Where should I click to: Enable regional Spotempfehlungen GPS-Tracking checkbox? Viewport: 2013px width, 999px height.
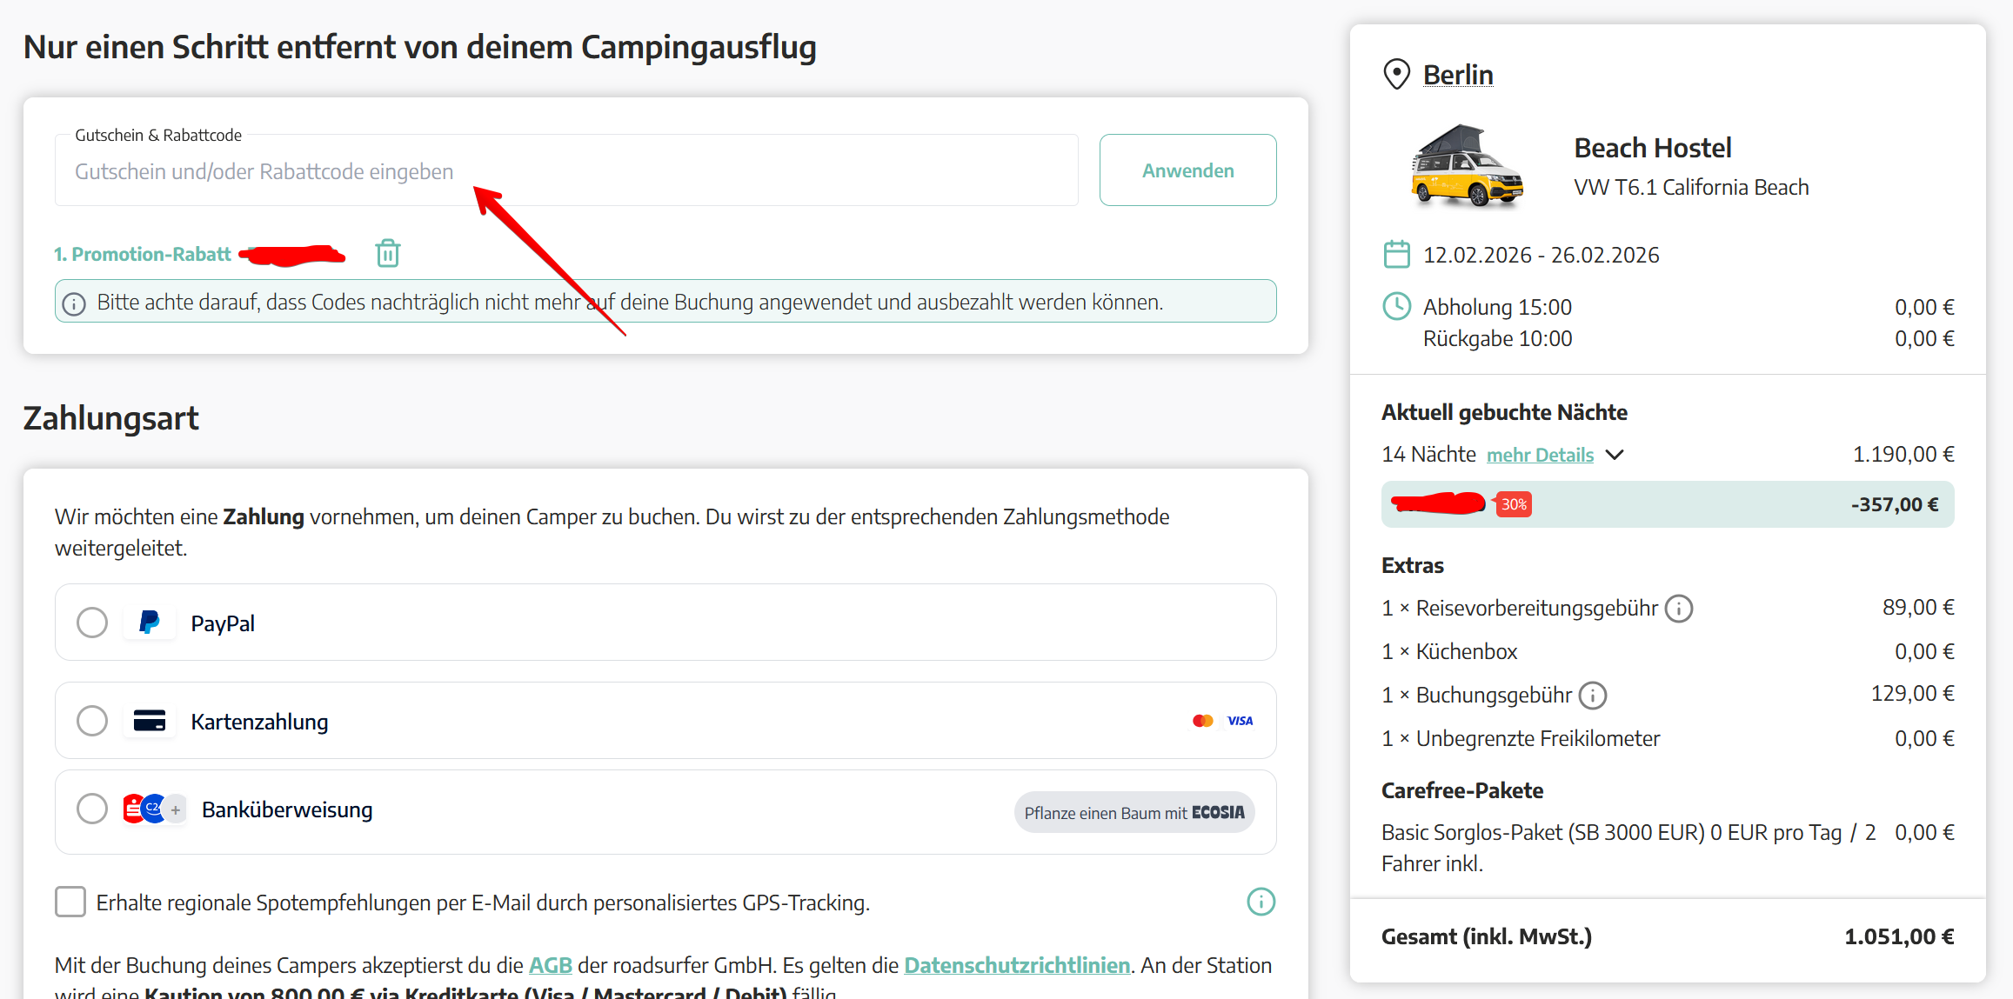tap(70, 902)
